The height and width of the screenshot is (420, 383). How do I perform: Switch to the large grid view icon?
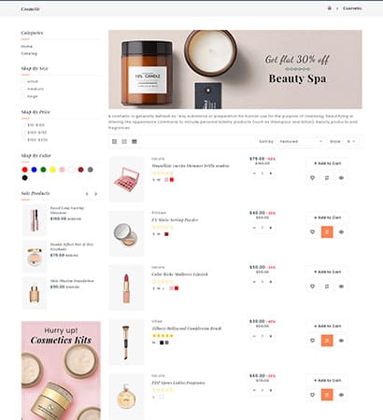point(114,142)
